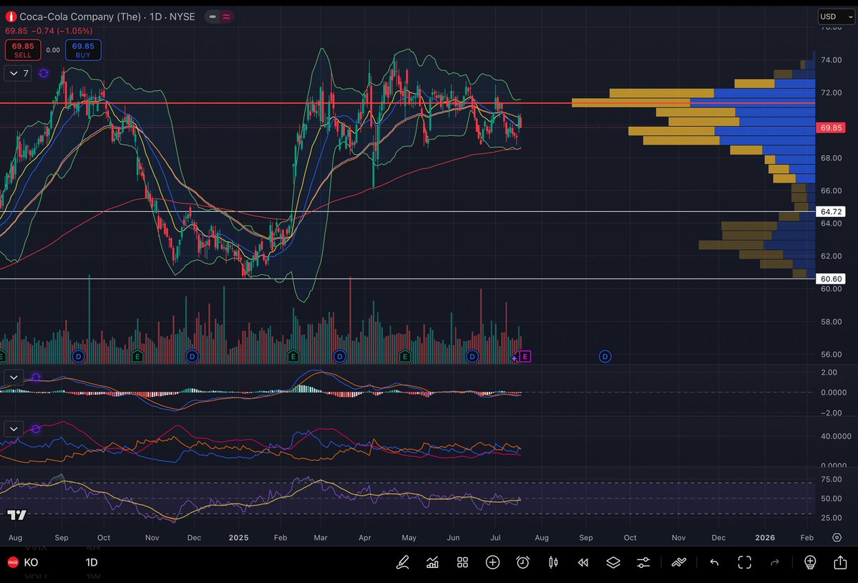Screen dimensions: 858x583
Task: Redo the last undone action
Action: pos(775,562)
